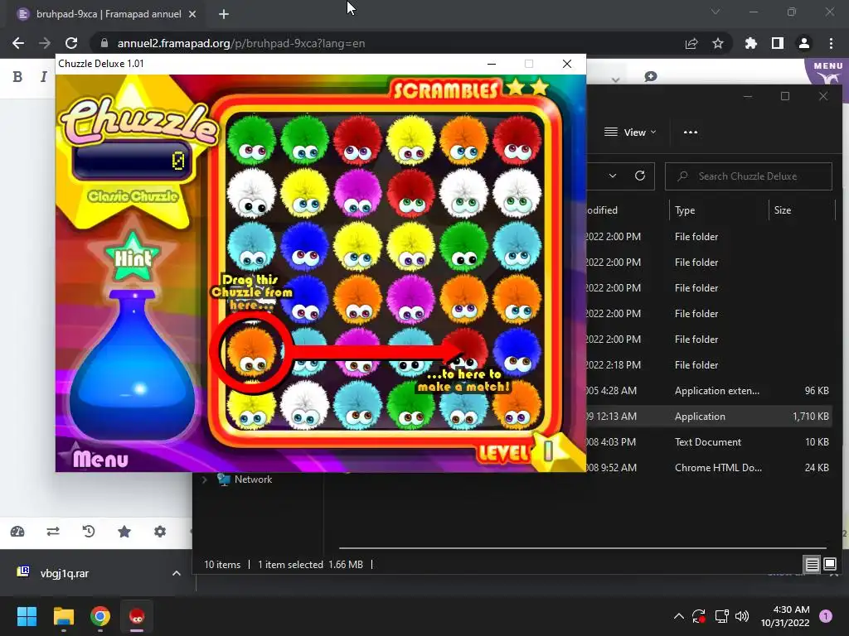The width and height of the screenshot is (849, 636).
Task: Select the Text Document row
Action: coord(708,442)
